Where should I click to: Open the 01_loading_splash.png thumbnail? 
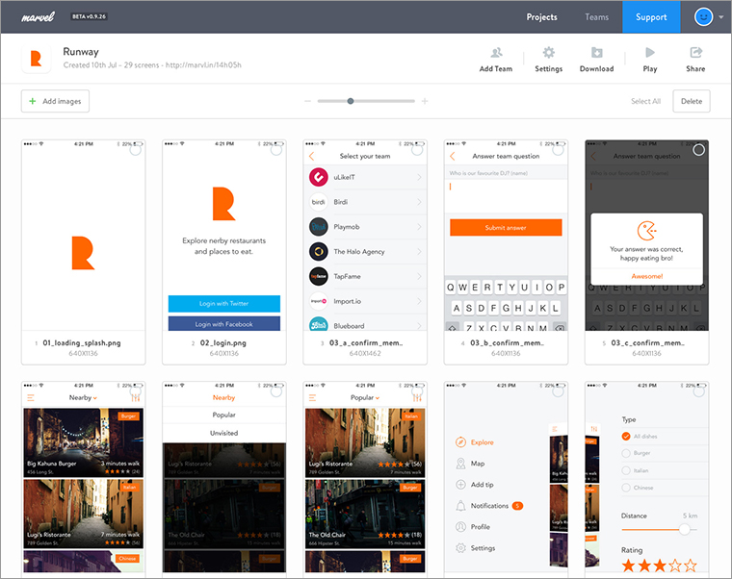[x=83, y=236]
